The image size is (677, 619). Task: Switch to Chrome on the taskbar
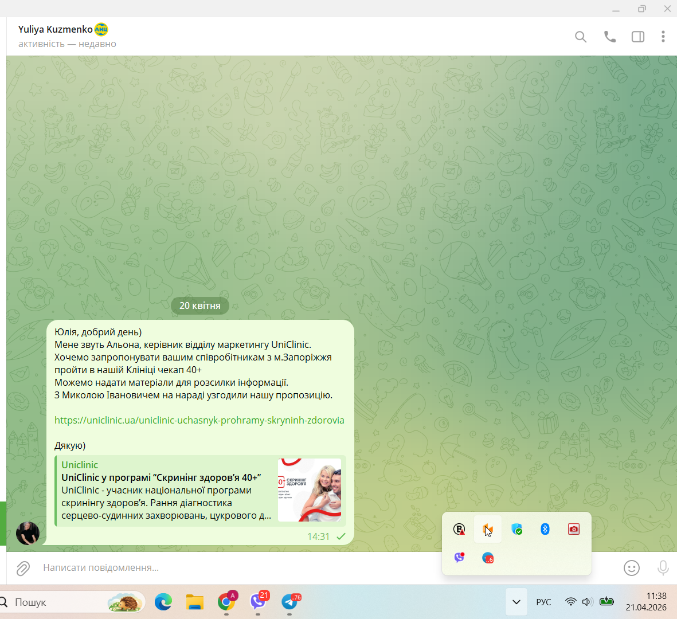pos(226,601)
